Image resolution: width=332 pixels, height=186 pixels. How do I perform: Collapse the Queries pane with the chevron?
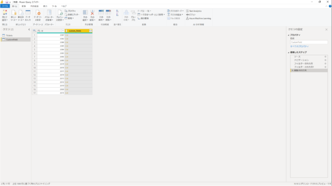click(29, 29)
